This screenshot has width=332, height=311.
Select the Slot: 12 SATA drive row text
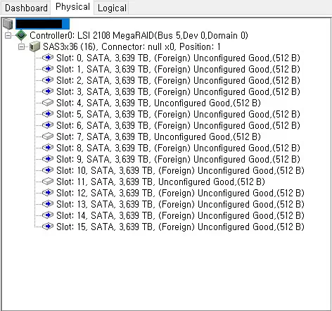pyautogui.click(x=180, y=193)
